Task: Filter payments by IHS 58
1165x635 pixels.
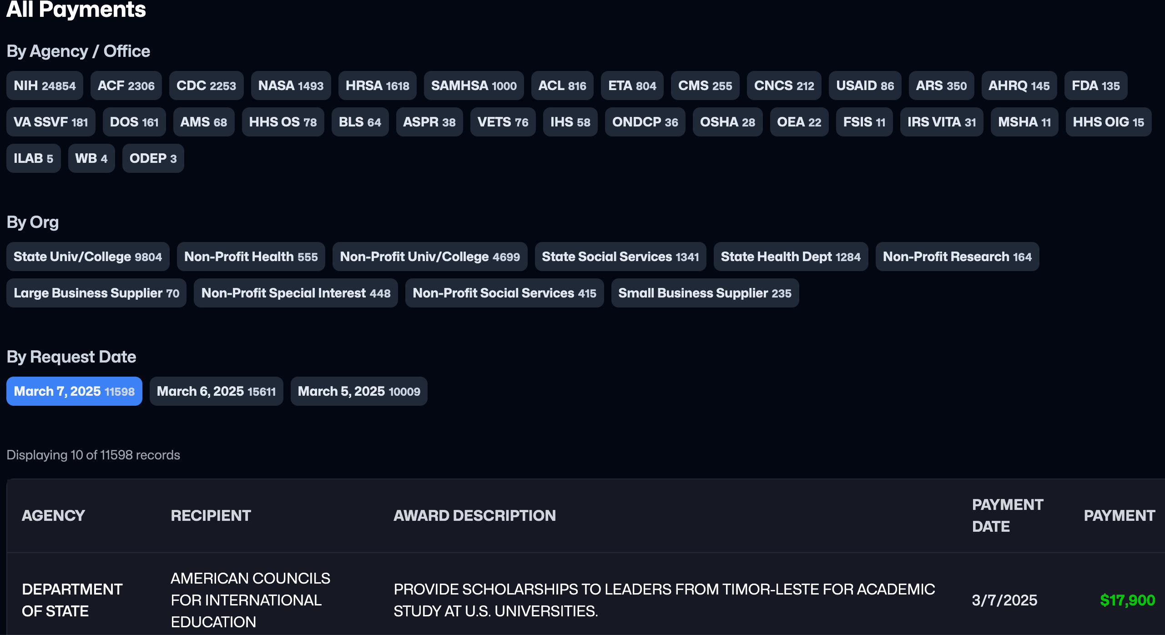Action: [x=570, y=122]
